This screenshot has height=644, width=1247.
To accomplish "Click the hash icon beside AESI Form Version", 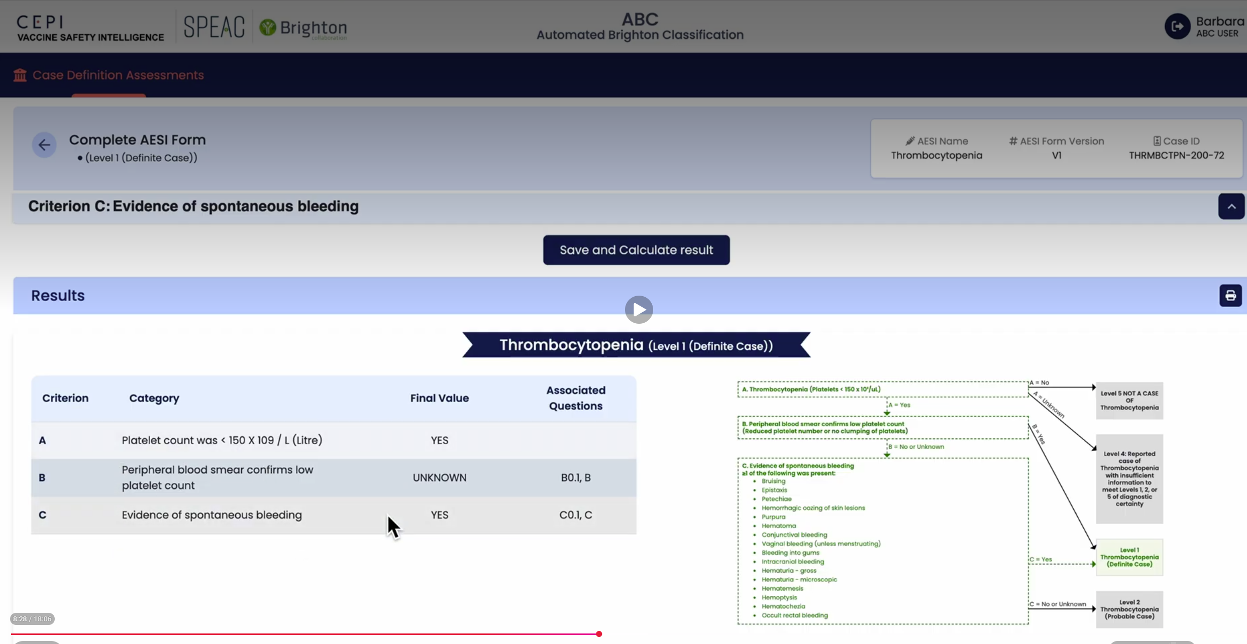I will 1013,141.
